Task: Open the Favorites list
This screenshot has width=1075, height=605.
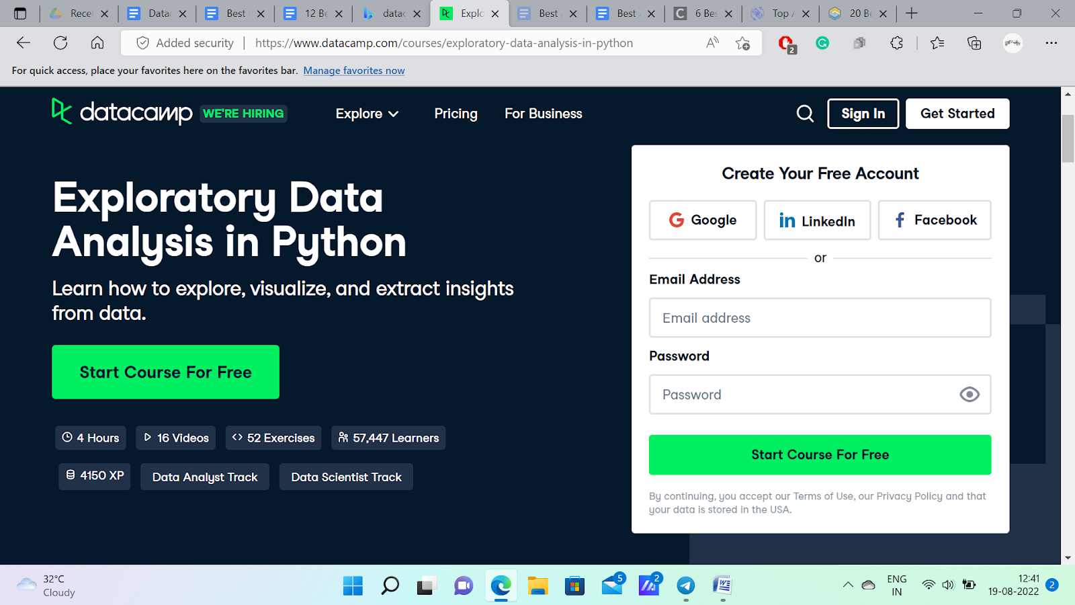Action: (x=937, y=43)
